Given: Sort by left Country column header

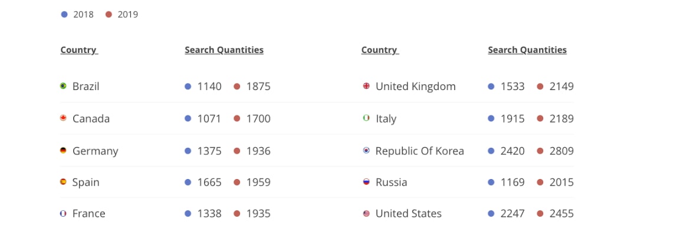Looking at the screenshot, I should click(79, 50).
